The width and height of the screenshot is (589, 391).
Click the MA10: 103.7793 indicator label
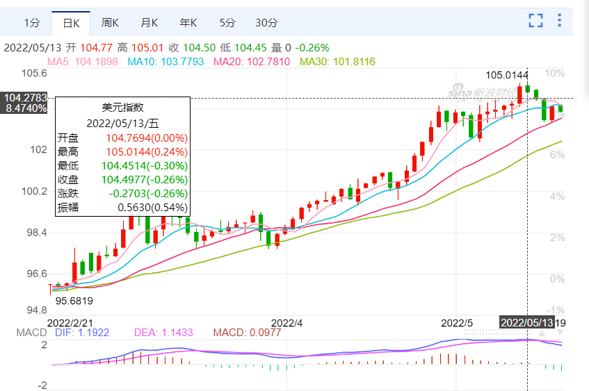point(166,62)
